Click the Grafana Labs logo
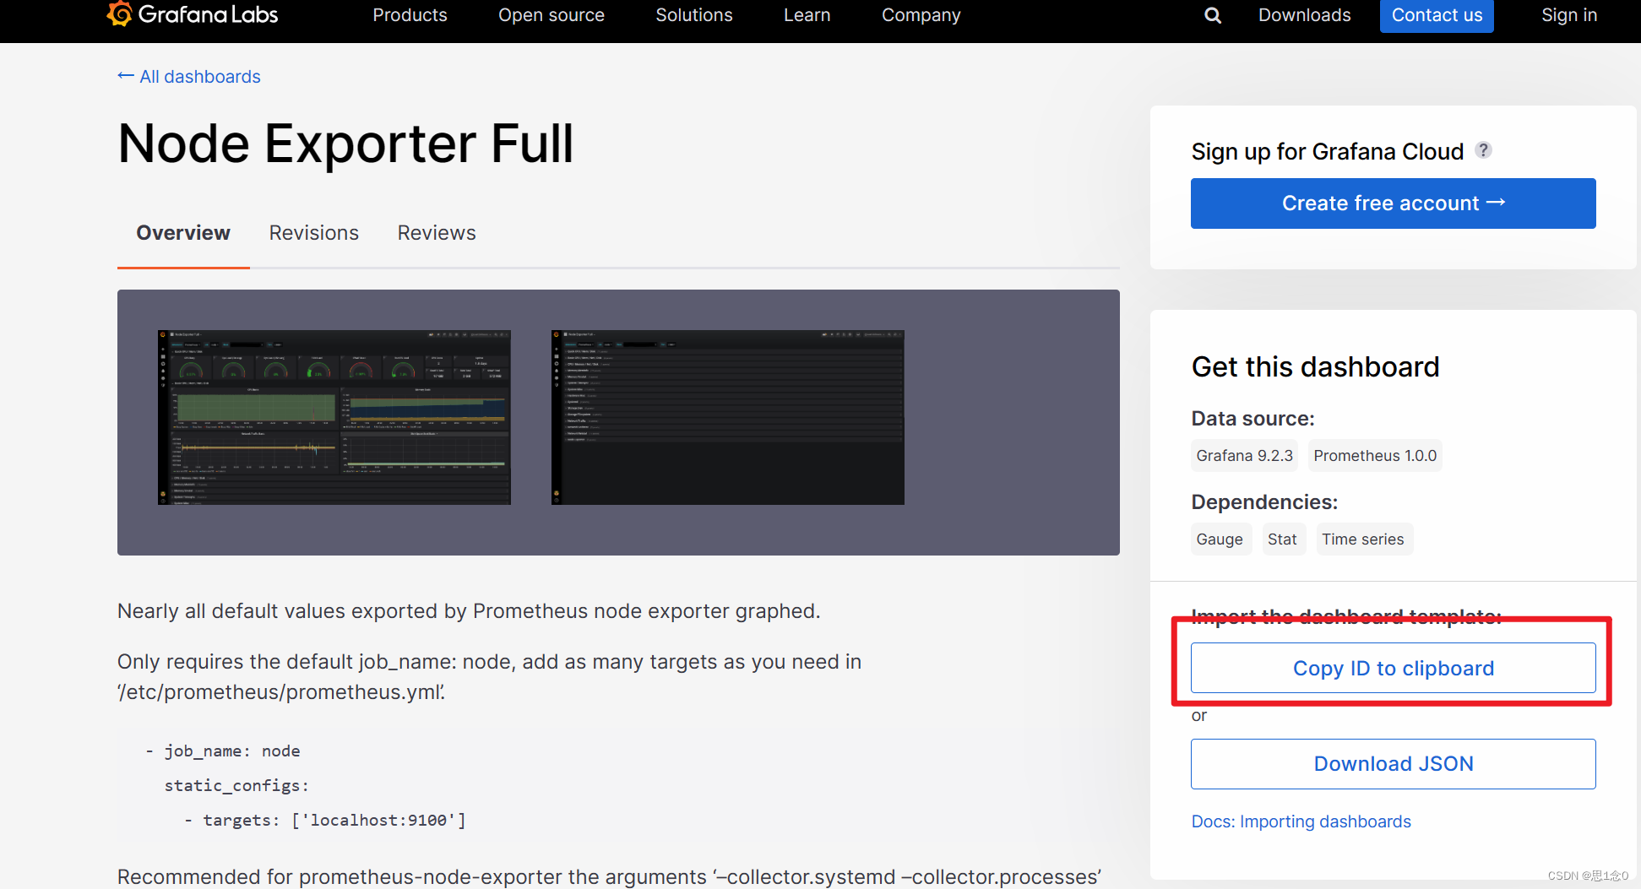1641x889 pixels. [x=193, y=14]
